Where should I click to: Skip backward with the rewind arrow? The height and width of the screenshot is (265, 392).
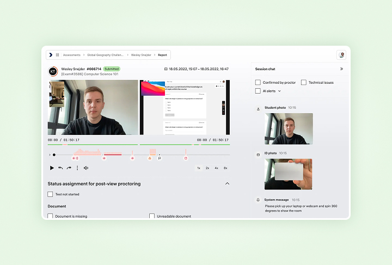tap(60, 168)
